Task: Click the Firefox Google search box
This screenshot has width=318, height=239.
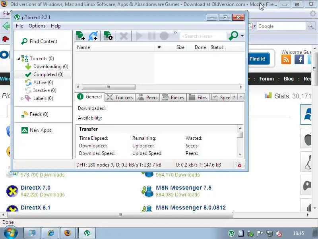Action: point(281,26)
